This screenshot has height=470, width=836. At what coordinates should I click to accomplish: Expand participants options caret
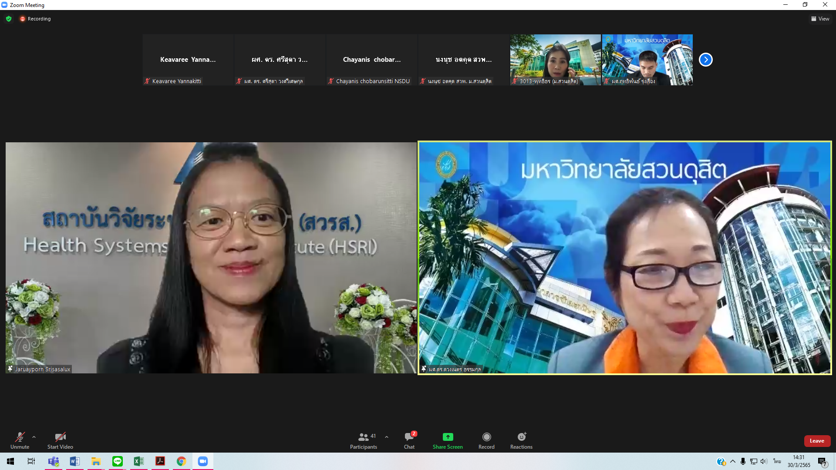pos(387,437)
